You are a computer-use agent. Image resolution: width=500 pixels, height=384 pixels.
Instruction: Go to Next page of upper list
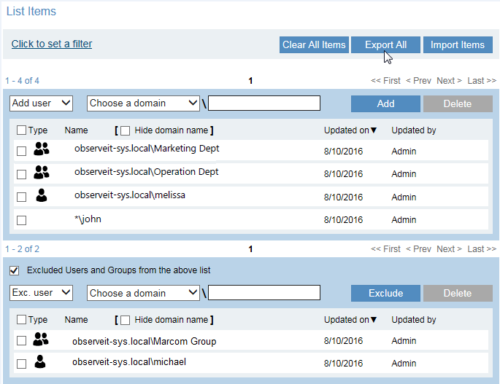click(x=450, y=81)
